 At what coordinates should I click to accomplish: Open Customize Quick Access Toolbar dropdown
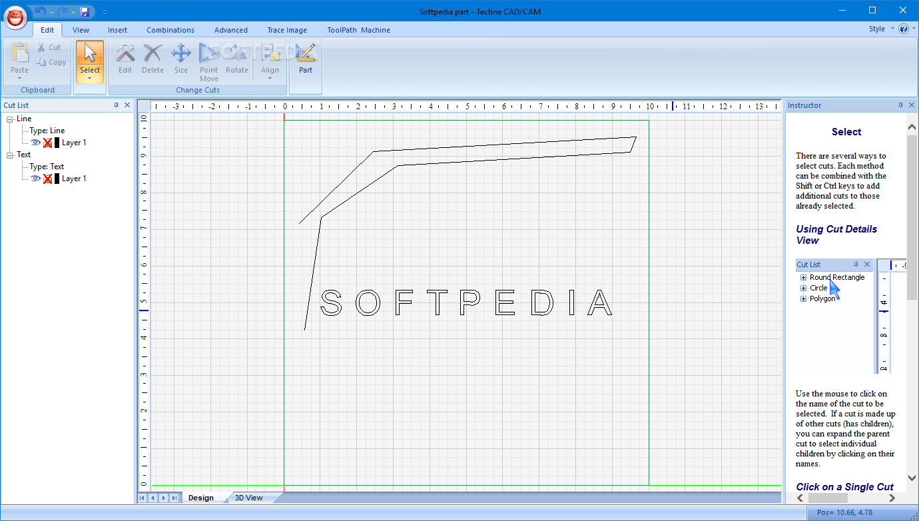[x=105, y=12]
